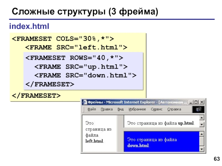
Task: Open the Сервис menu
Action: pos(157,109)
